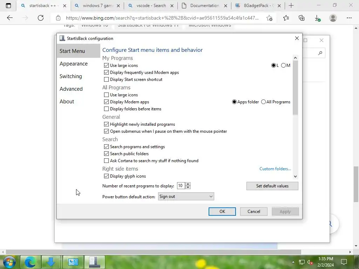Open the network tray icon
This screenshot has height=269, width=359.
[302, 262]
